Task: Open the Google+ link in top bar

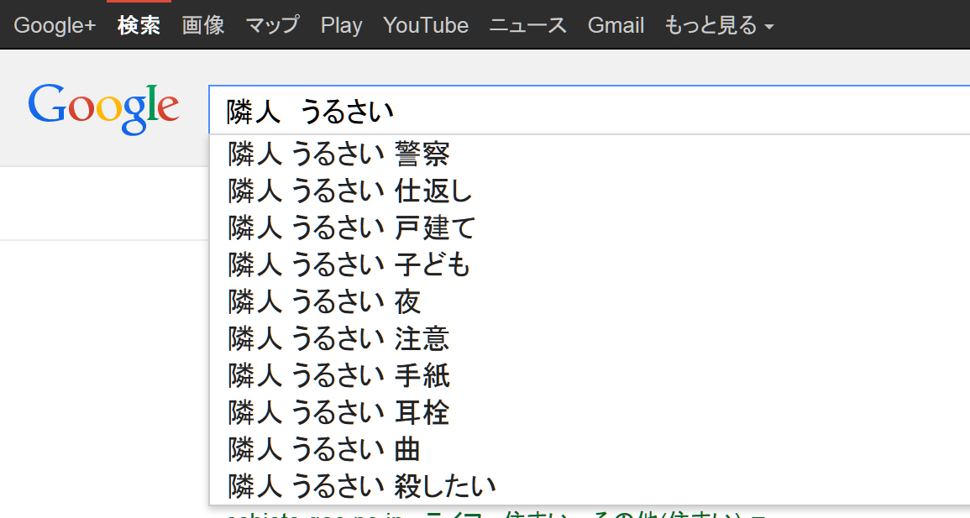Action: 55,25
